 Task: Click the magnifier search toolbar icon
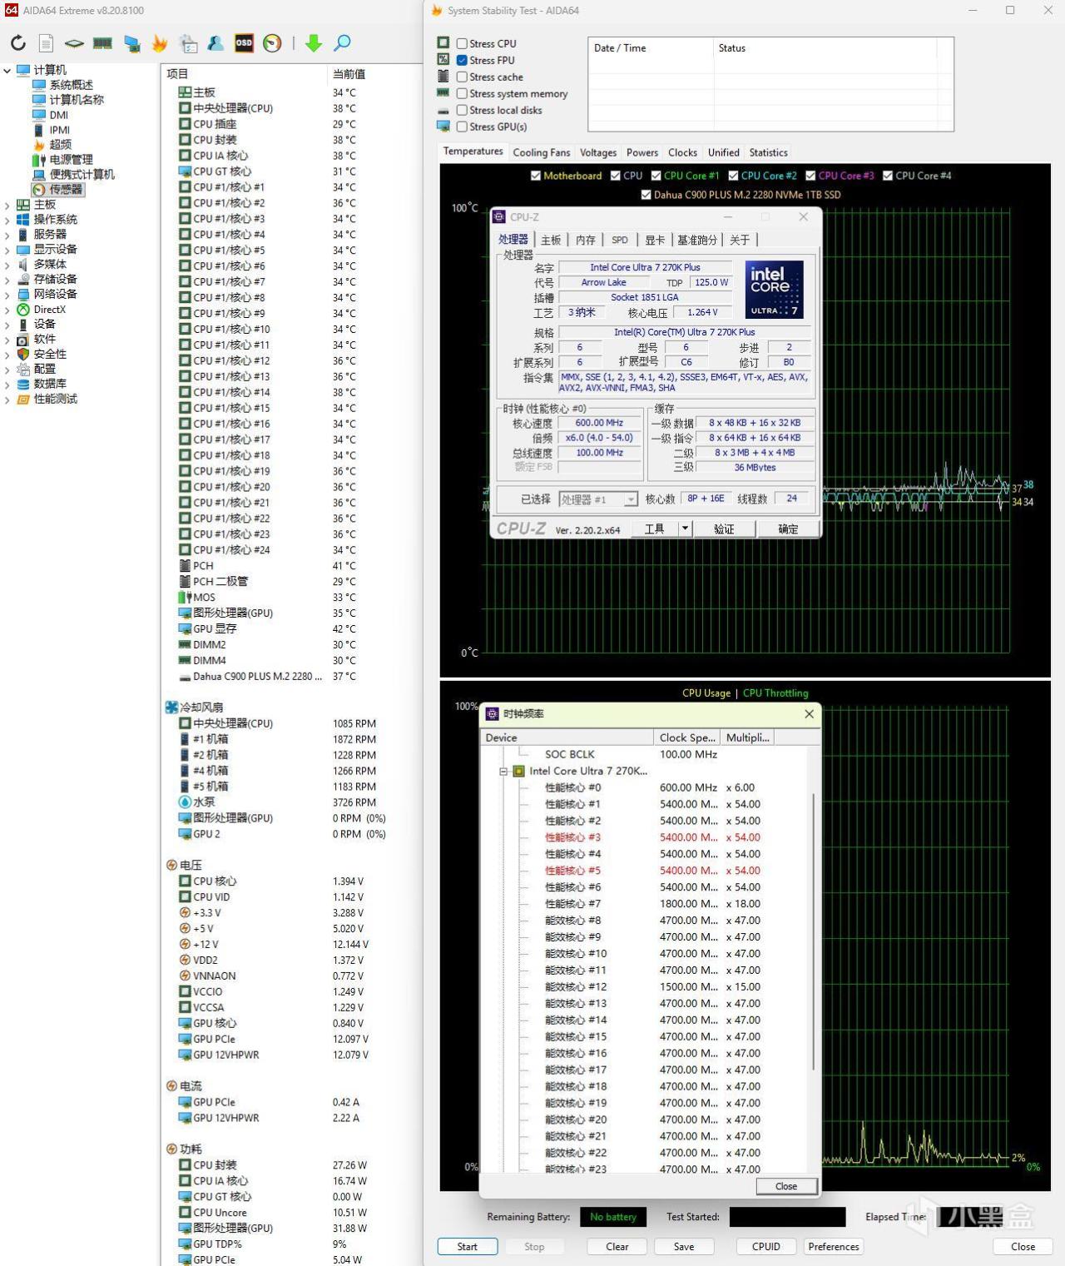click(x=342, y=43)
